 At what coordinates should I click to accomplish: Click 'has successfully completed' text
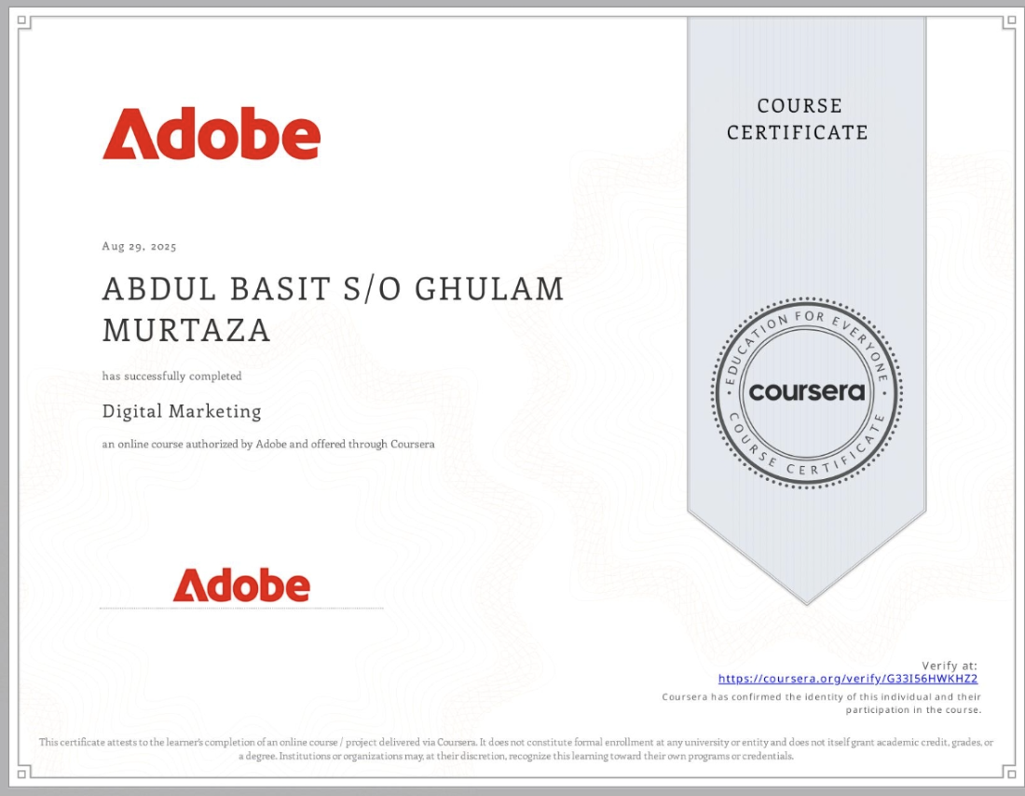pyautogui.click(x=172, y=376)
